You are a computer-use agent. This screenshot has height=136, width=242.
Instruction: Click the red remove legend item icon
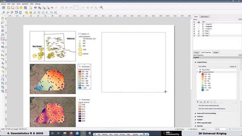pyautogui.click(x=211, y=102)
